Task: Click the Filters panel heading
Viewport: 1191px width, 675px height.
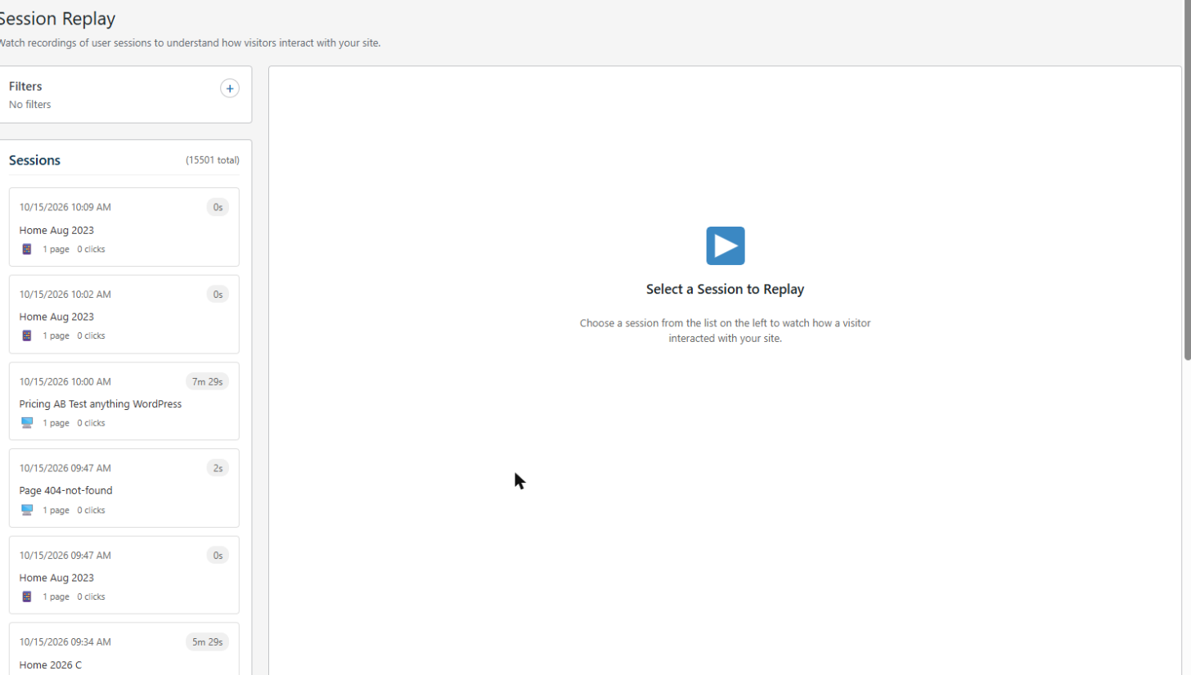Action: 25,86
